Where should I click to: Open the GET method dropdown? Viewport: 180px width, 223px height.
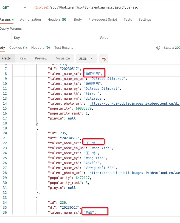(x=14, y=7)
